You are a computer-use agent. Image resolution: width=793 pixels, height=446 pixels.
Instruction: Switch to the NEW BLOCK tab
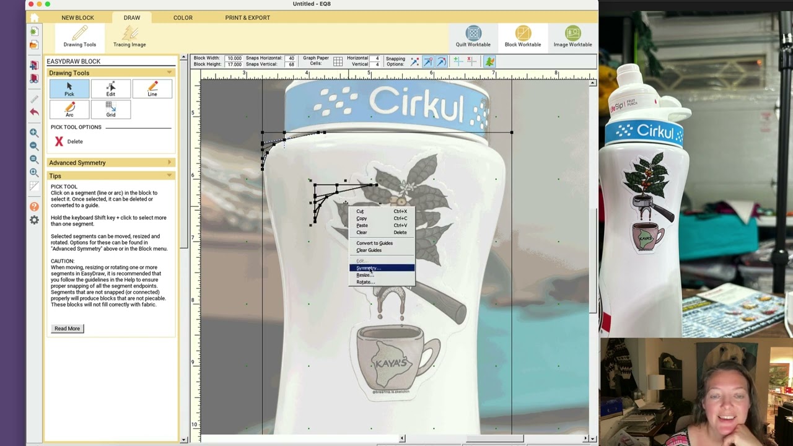coord(77,18)
